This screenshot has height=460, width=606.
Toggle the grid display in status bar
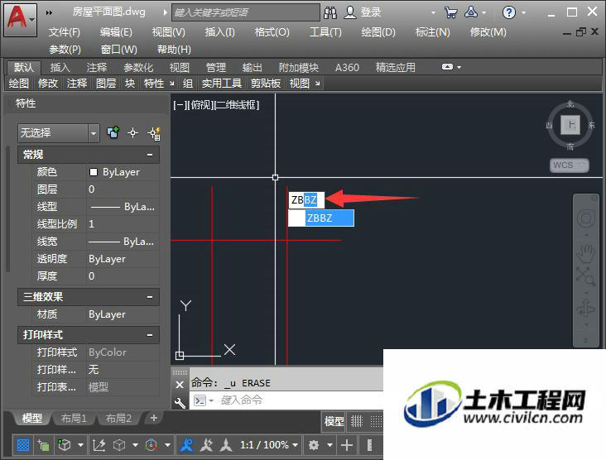(23, 445)
